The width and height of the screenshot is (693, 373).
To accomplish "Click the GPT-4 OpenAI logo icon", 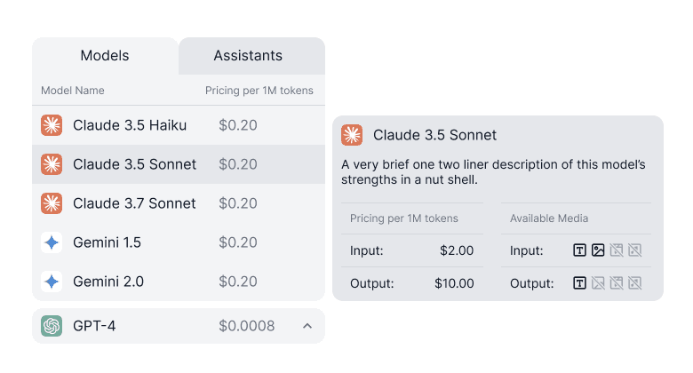I will click(x=52, y=326).
